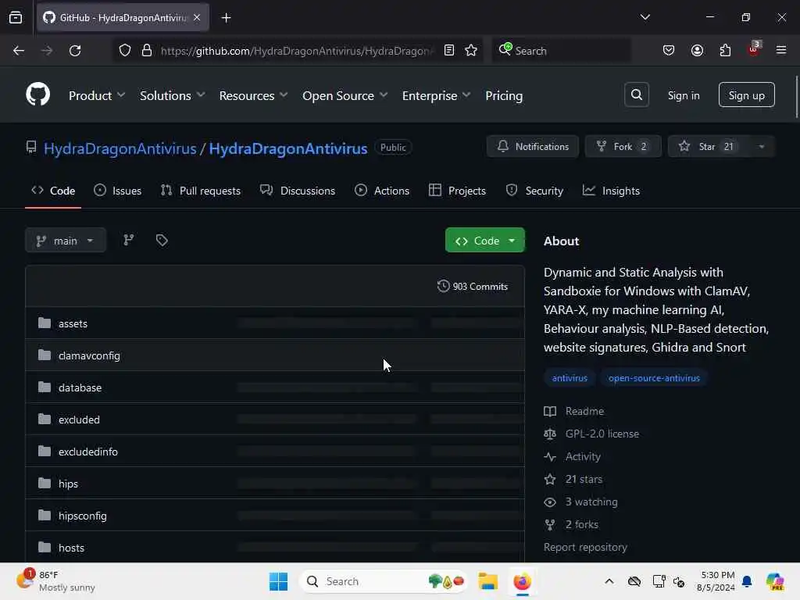Fork the repository with the Fork button
The height and width of the screenshot is (600, 800).
click(x=623, y=146)
